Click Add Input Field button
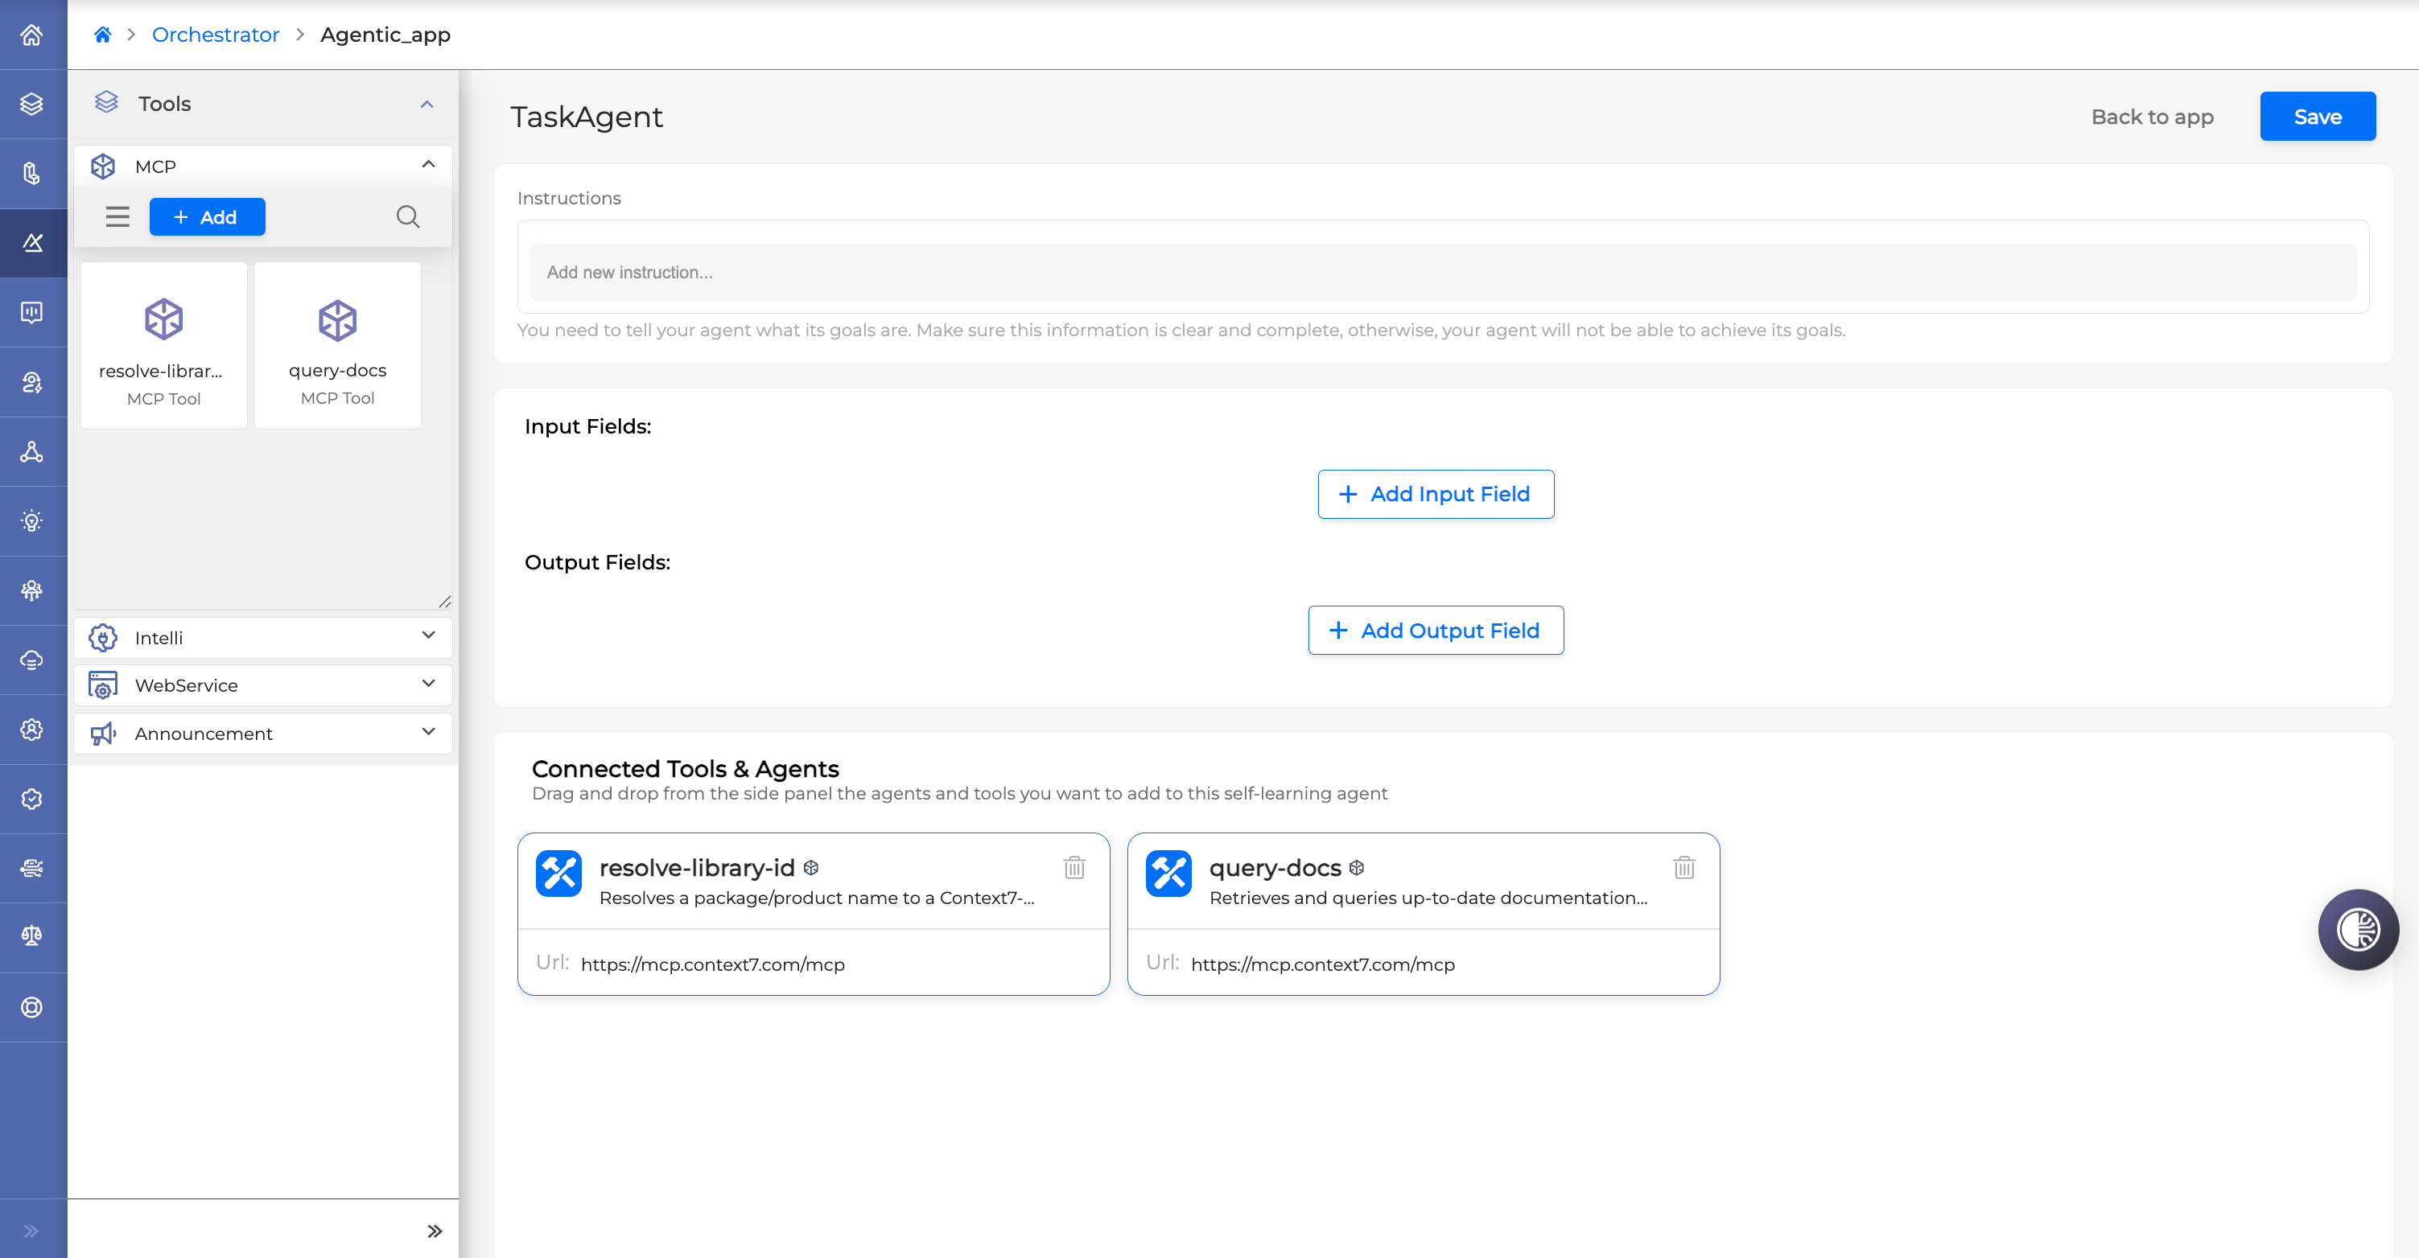The width and height of the screenshot is (2419, 1258). click(x=1435, y=494)
